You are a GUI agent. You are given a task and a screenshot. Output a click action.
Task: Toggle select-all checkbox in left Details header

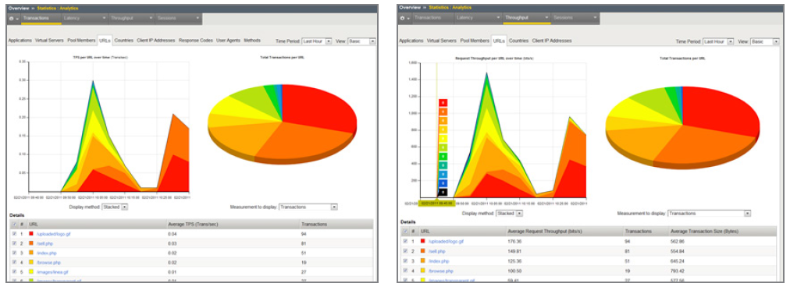click(13, 224)
